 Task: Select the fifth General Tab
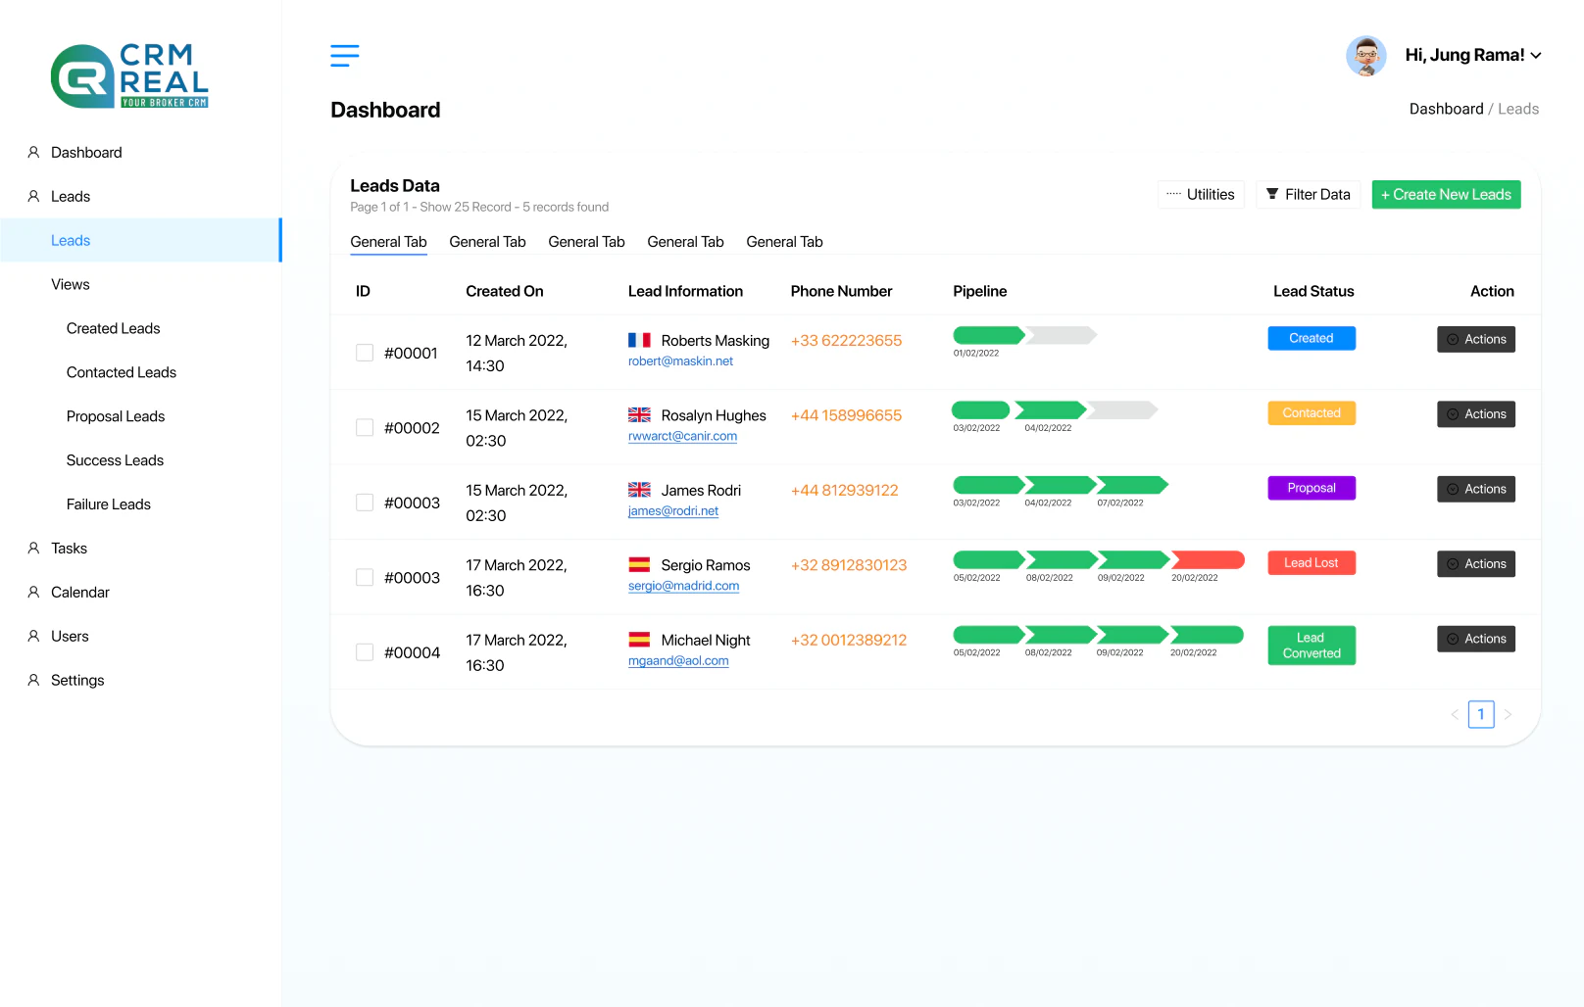click(x=784, y=242)
